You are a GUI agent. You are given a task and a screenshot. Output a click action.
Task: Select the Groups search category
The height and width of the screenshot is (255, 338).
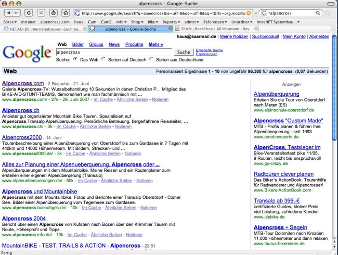click(96, 44)
